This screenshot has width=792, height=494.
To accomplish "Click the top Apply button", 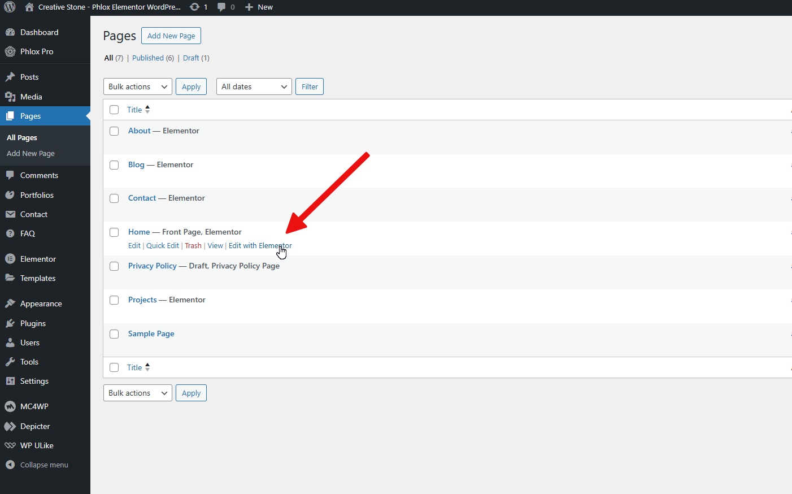I will click(191, 86).
